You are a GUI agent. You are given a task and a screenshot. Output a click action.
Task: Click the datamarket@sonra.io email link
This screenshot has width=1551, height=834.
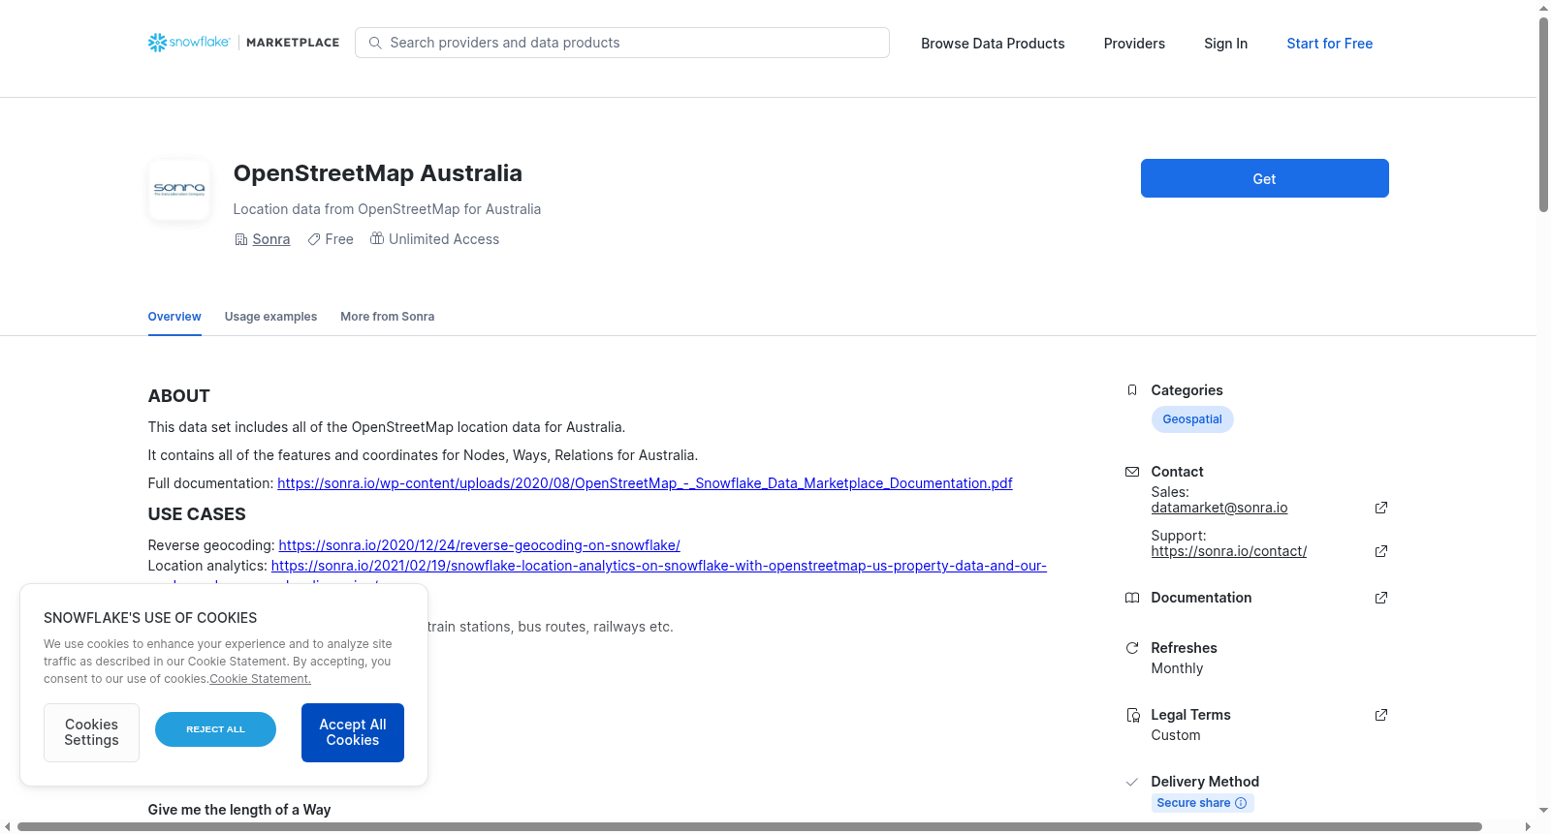pyautogui.click(x=1219, y=508)
